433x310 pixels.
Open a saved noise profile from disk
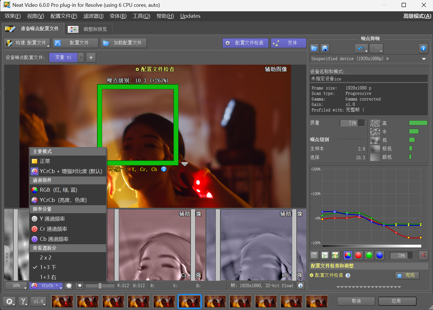[x=314, y=48]
